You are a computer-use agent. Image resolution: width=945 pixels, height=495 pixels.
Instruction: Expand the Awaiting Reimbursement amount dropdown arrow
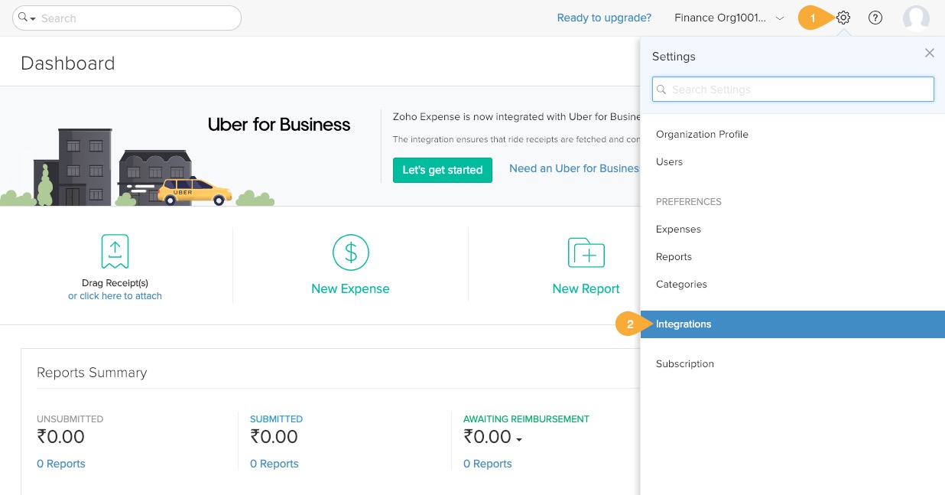click(x=519, y=440)
